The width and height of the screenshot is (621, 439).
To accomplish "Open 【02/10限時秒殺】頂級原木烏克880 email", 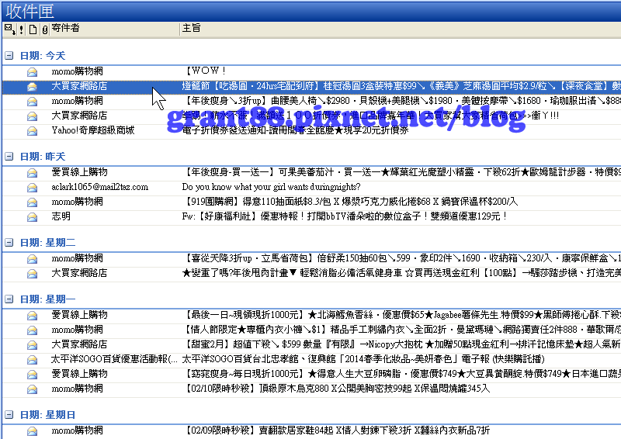I will tap(311, 389).
